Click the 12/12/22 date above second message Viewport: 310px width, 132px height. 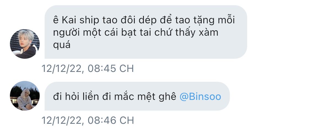61,69
